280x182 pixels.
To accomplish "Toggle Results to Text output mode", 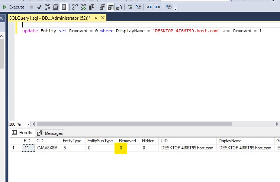I will coord(103,7).
